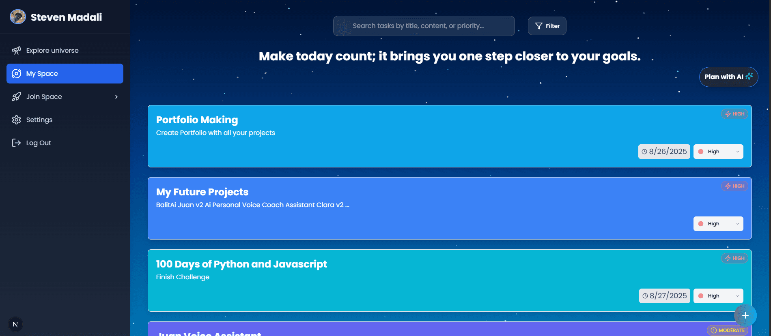Click the telescope Explore universe icon
Viewport: 771px width, 336px height.
click(x=16, y=51)
